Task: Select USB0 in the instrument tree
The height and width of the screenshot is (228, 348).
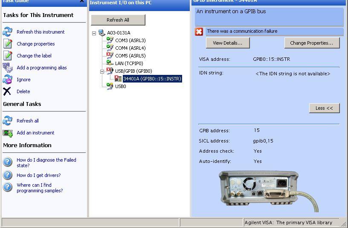Action: (x=121, y=86)
